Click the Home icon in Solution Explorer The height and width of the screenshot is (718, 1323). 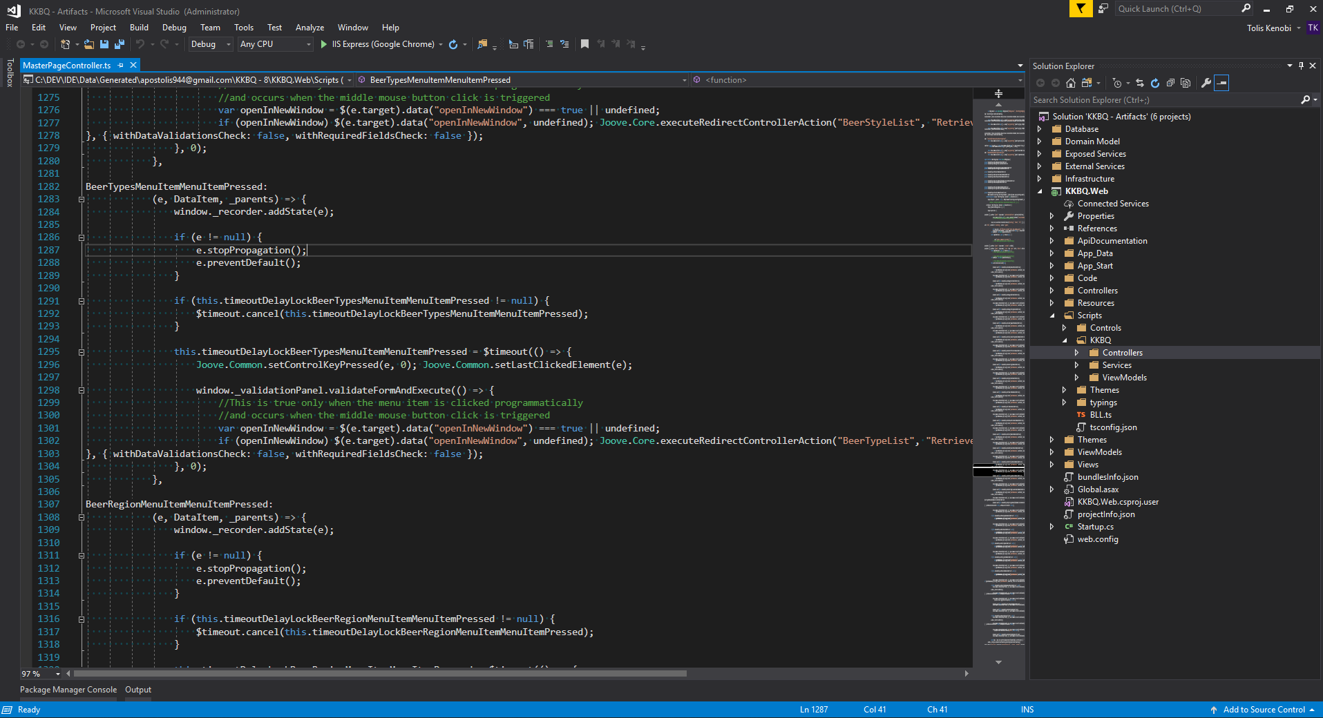tap(1070, 83)
